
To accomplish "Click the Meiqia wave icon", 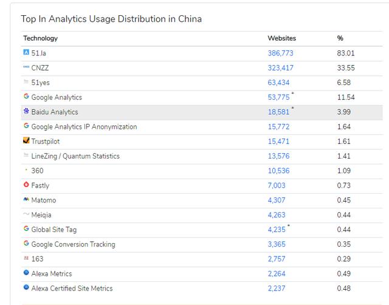I will (26, 213).
